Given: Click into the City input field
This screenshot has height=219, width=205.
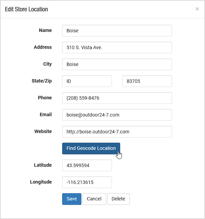Looking at the screenshot, I should [x=117, y=64].
